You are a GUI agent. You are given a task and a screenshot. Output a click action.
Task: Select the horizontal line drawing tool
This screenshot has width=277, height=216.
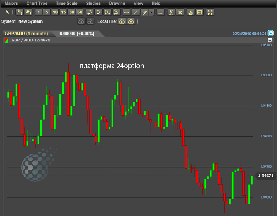tap(127, 12)
